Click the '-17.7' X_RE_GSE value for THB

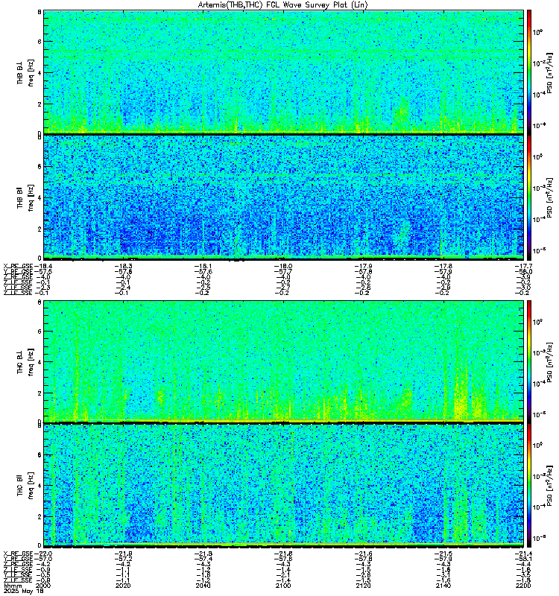pyautogui.click(x=524, y=266)
